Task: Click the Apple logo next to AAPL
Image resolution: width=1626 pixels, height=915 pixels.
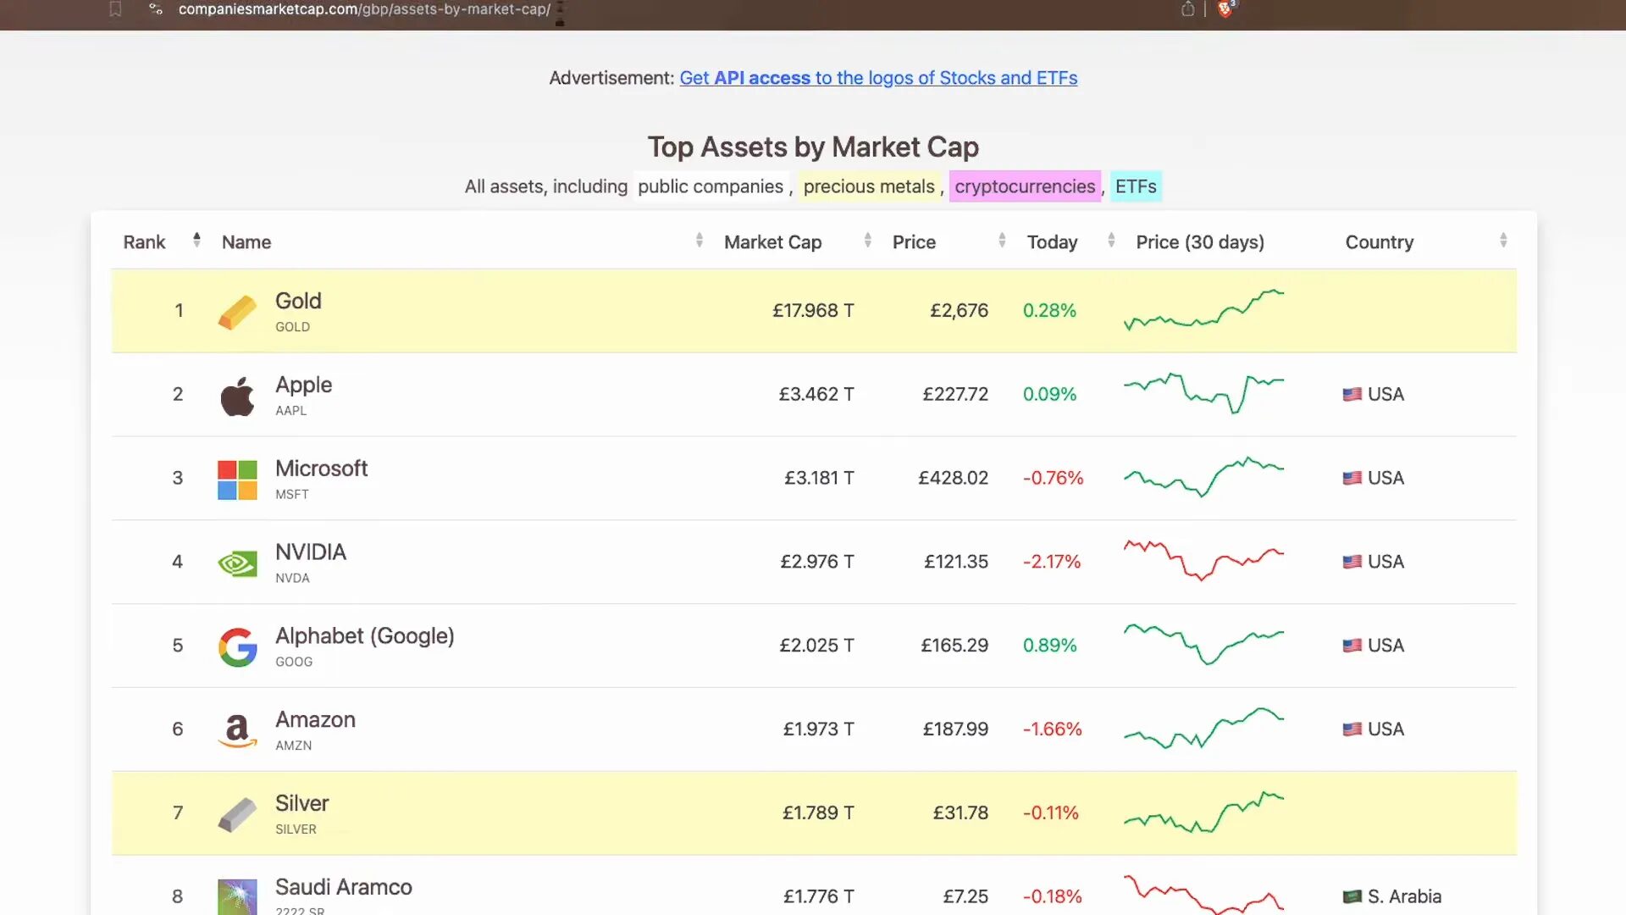Action: (237, 394)
